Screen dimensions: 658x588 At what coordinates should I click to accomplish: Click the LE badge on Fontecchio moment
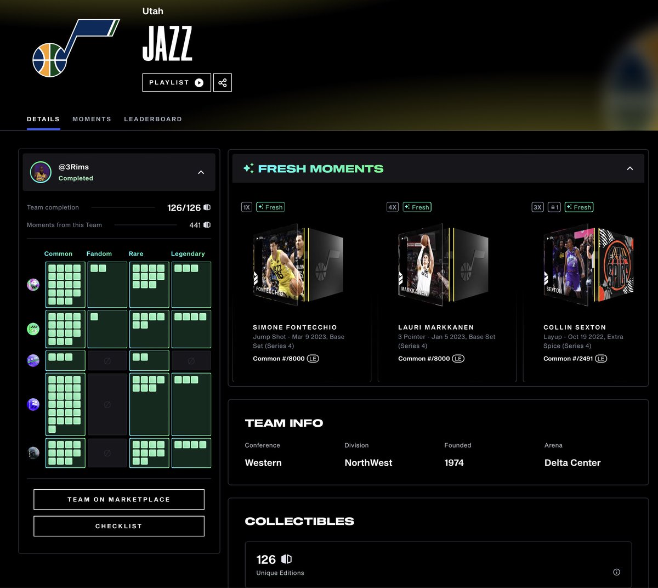(313, 359)
